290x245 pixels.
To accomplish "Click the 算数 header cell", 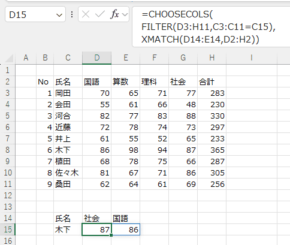I will click(x=126, y=81).
